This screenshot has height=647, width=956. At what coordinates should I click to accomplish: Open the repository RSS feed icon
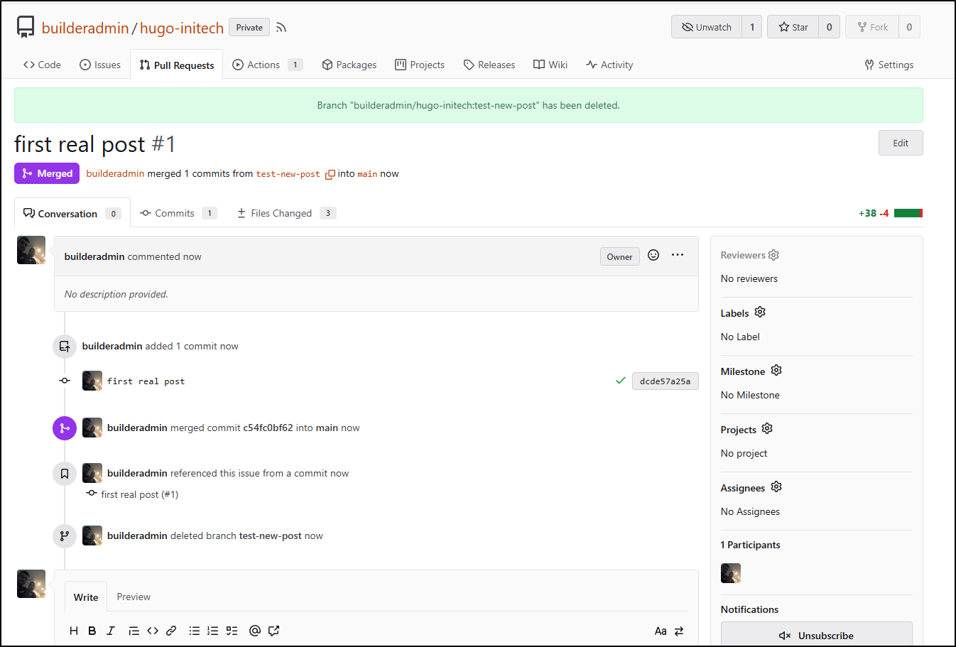(281, 28)
